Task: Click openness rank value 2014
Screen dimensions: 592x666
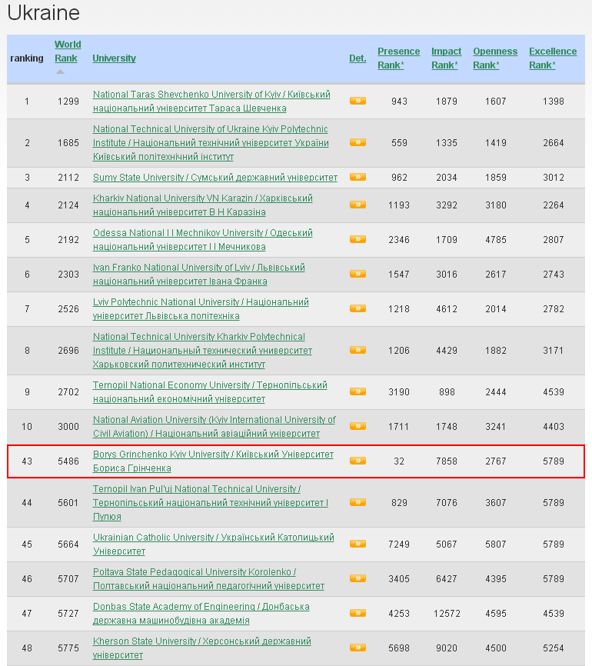Action: coord(496,309)
